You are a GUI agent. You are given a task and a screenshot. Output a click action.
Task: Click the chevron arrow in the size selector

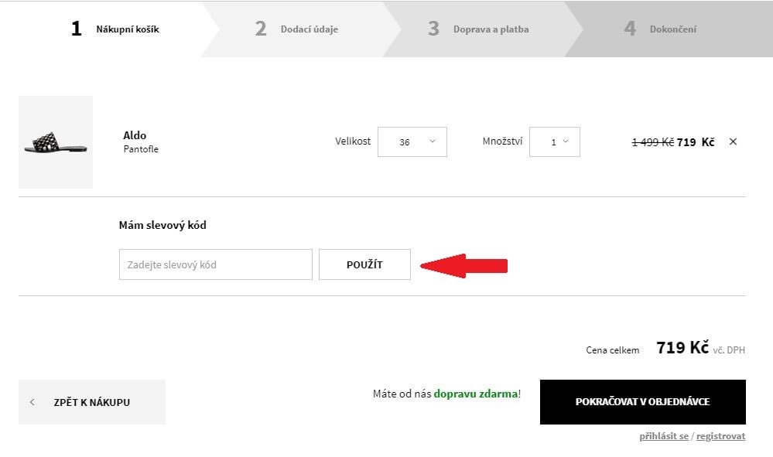coord(433,142)
